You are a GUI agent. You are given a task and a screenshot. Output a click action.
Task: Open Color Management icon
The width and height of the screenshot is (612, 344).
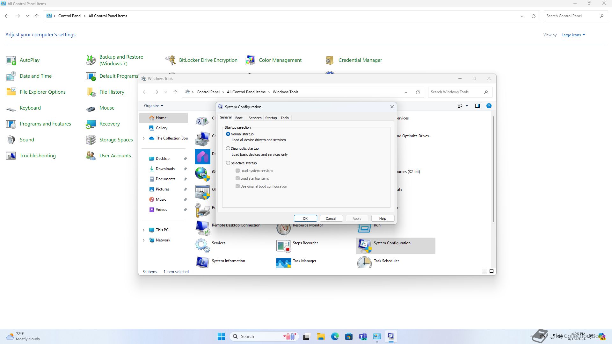pyautogui.click(x=250, y=60)
